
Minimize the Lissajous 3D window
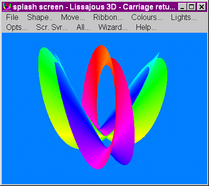pyautogui.click(x=182, y=7)
